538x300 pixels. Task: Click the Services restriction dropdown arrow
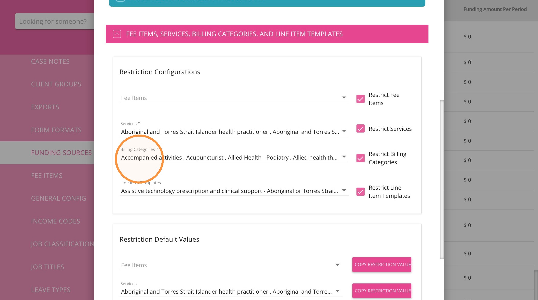point(344,131)
